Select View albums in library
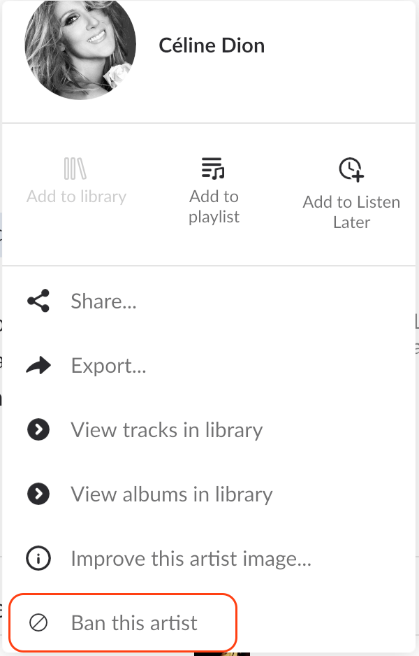The height and width of the screenshot is (656, 419). click(x=171, y=494)
